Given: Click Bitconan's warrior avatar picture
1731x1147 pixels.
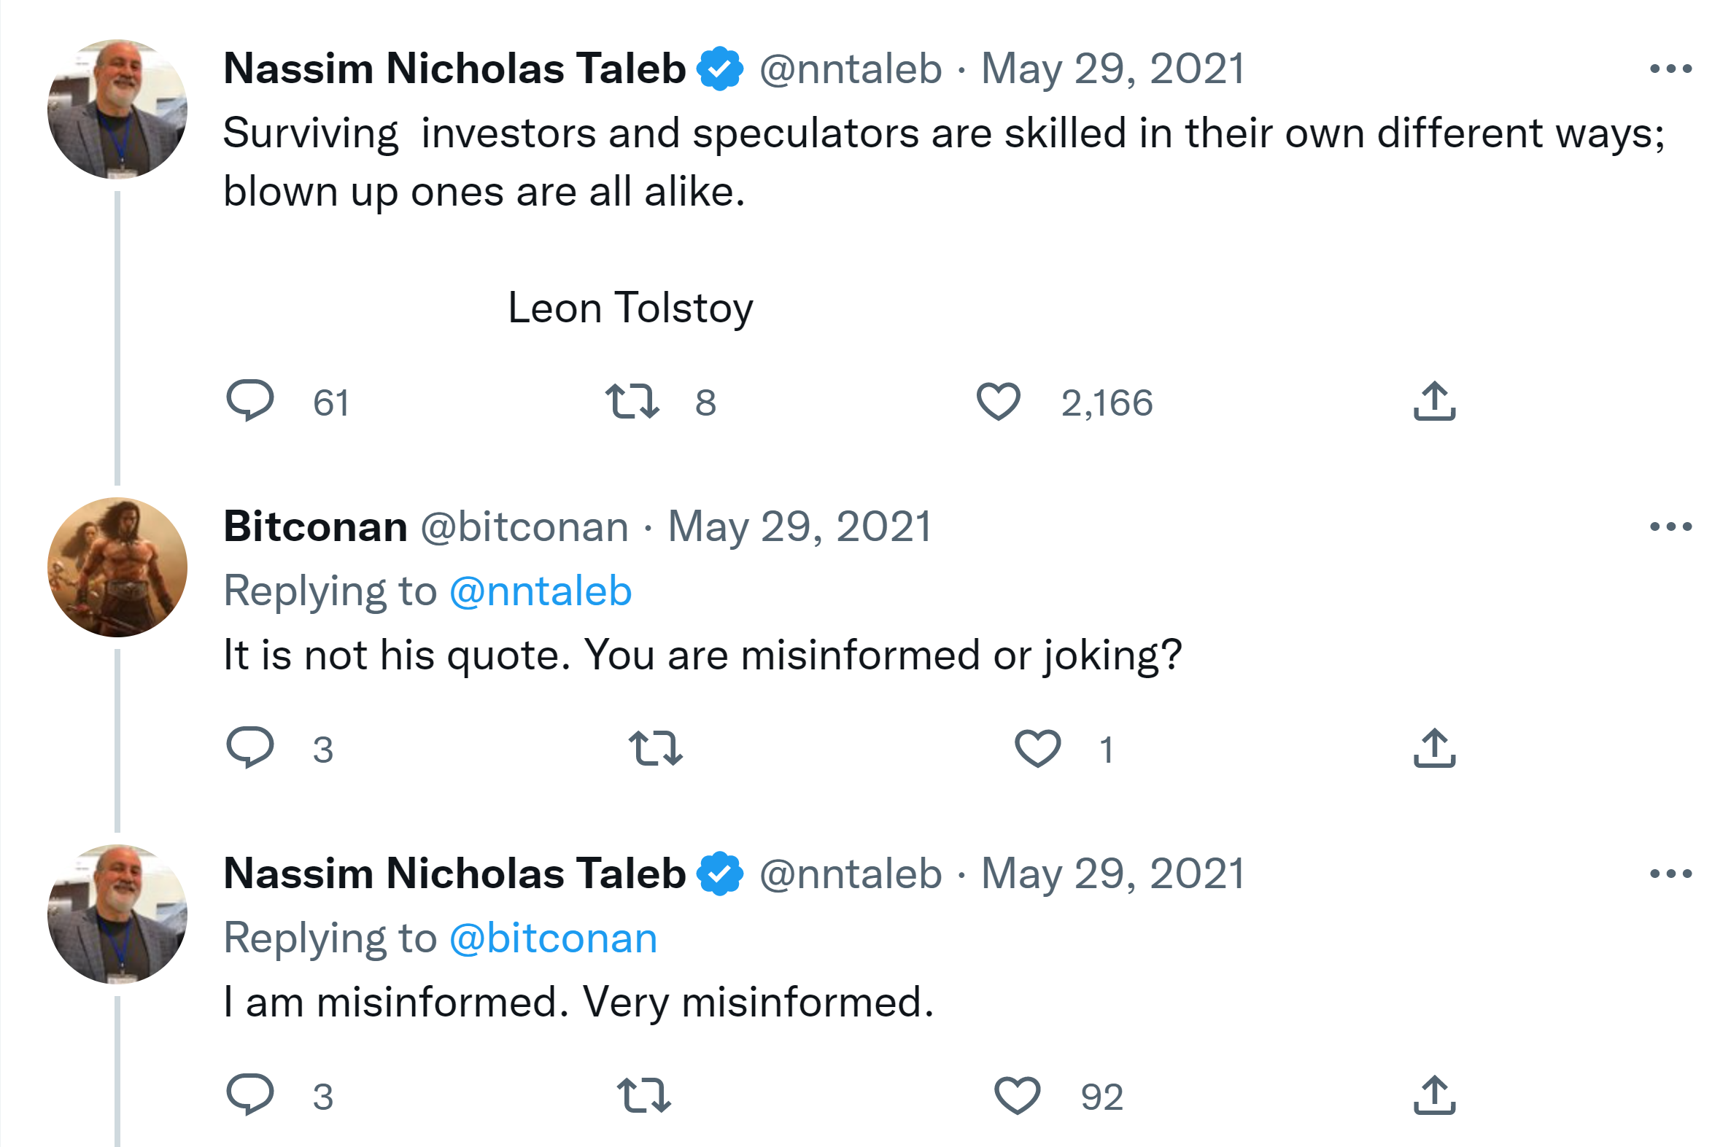Looking at the screenshot, I should 117,567.
